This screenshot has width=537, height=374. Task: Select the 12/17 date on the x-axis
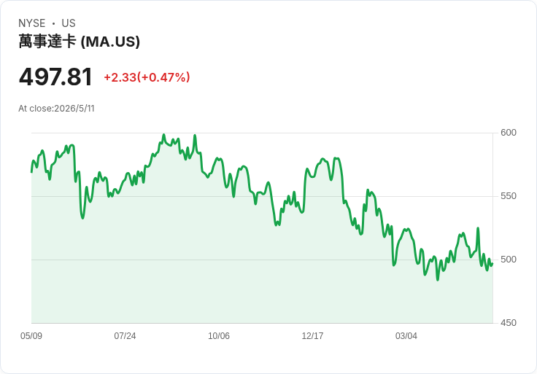click(x=312, y=335)
